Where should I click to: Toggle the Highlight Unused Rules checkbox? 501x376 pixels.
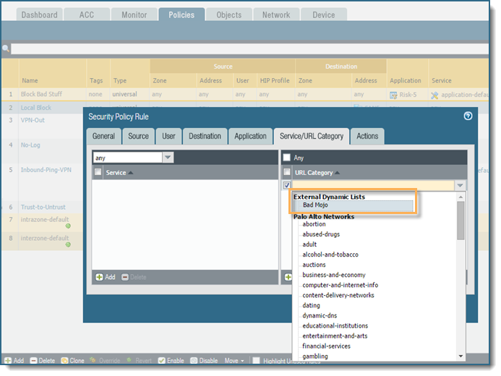256,360
